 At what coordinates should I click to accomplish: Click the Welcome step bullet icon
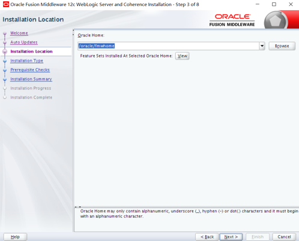pyautogui.click(x=5, y=33)
